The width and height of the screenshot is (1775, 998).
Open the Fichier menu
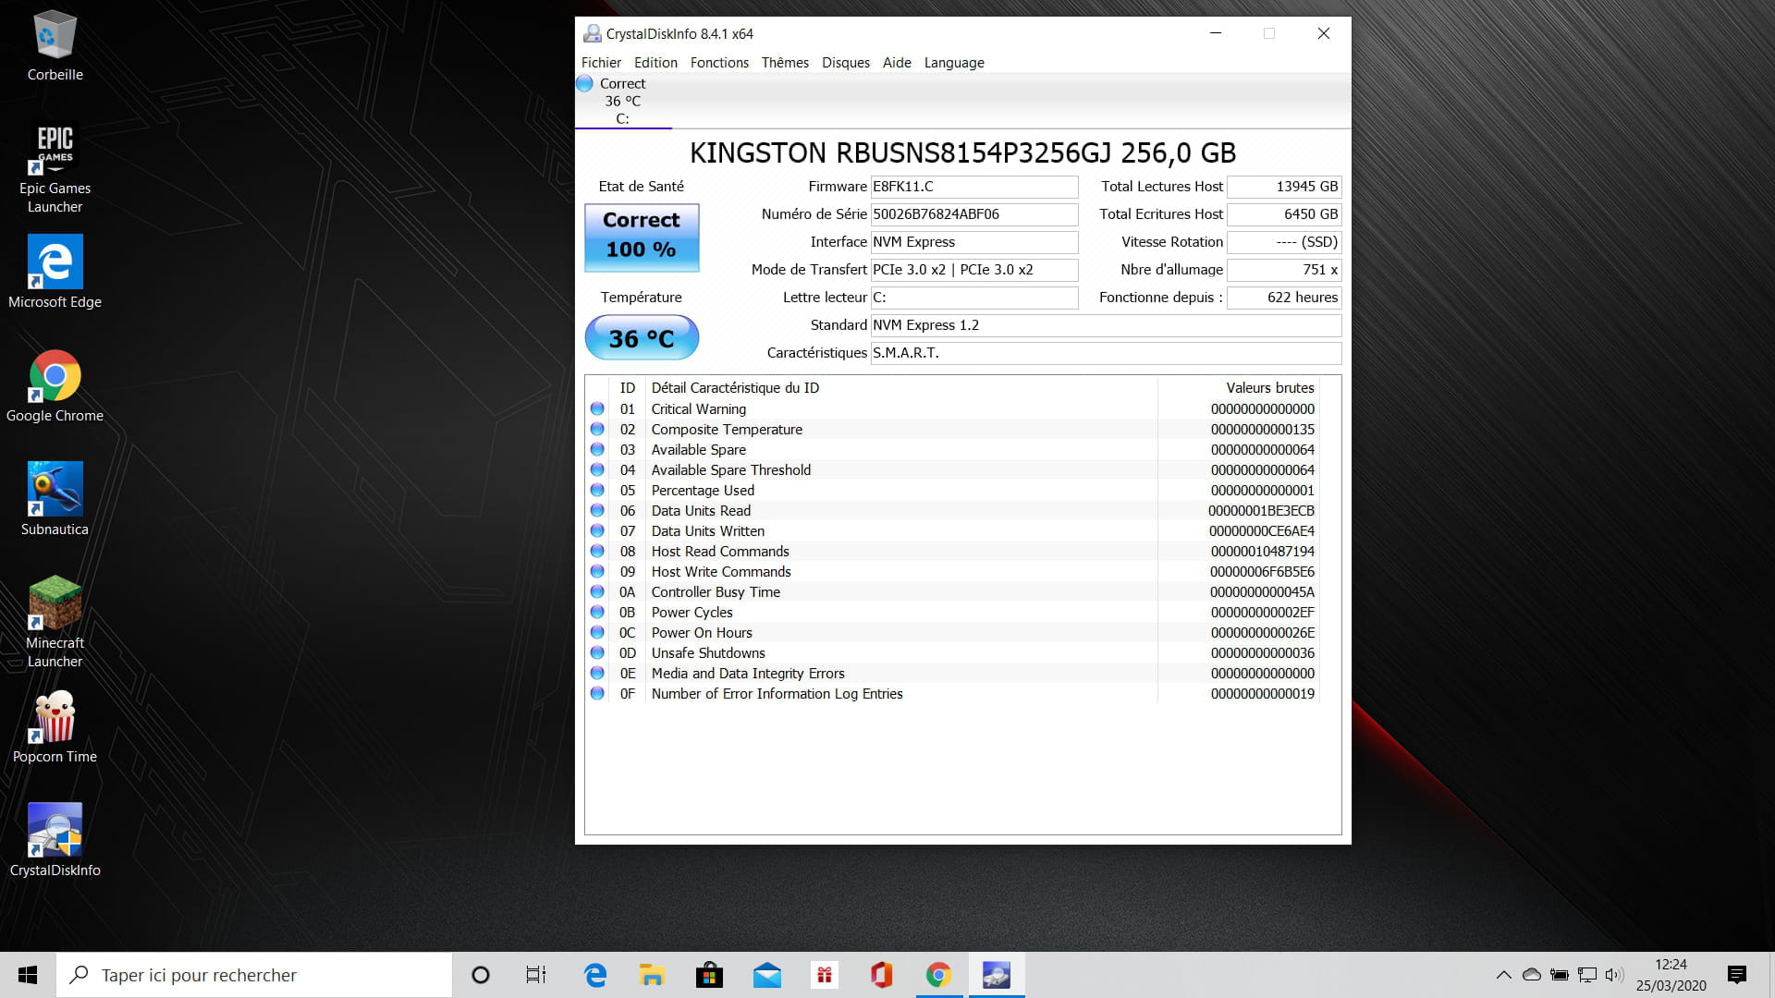click(601, 63)
